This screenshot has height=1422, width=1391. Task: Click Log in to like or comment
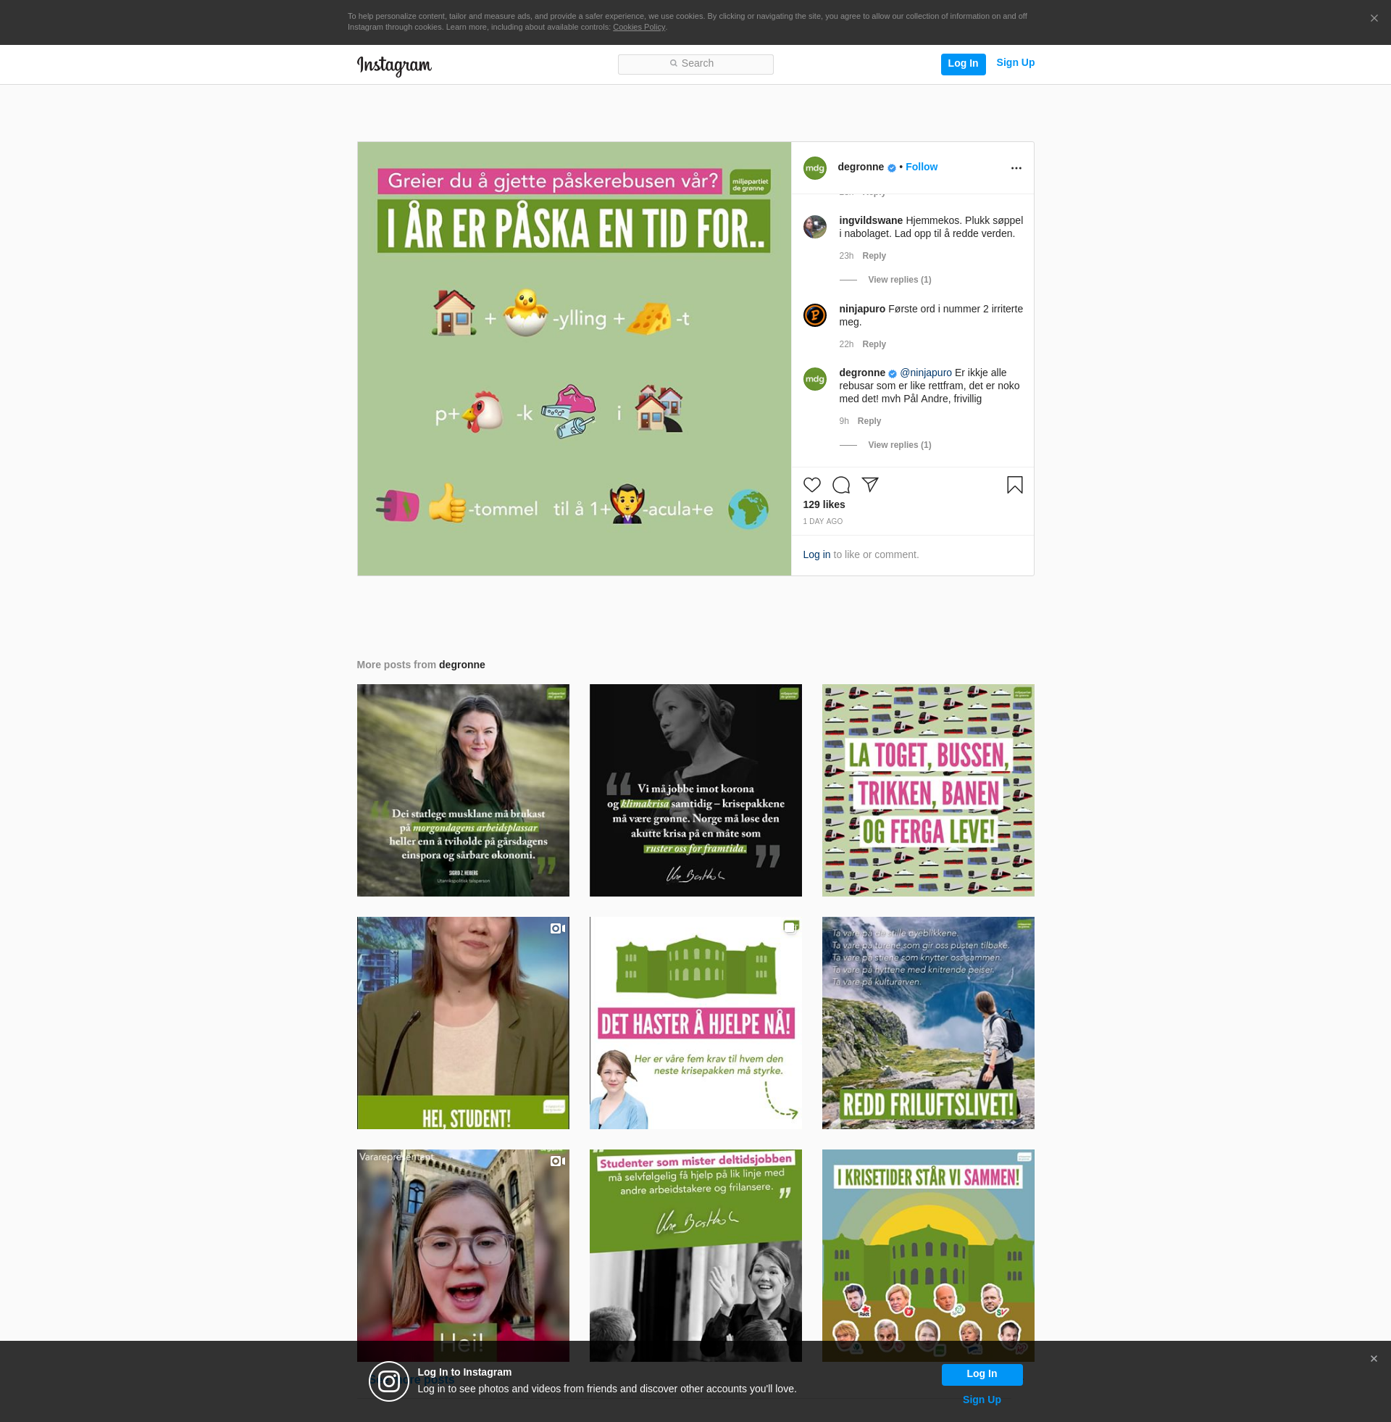816,554
